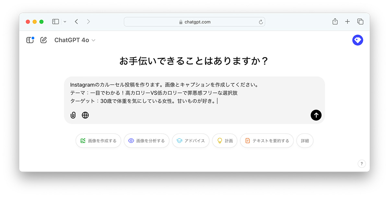
Task: Open Safari sidebar options chevron
Action: [65, 22]
